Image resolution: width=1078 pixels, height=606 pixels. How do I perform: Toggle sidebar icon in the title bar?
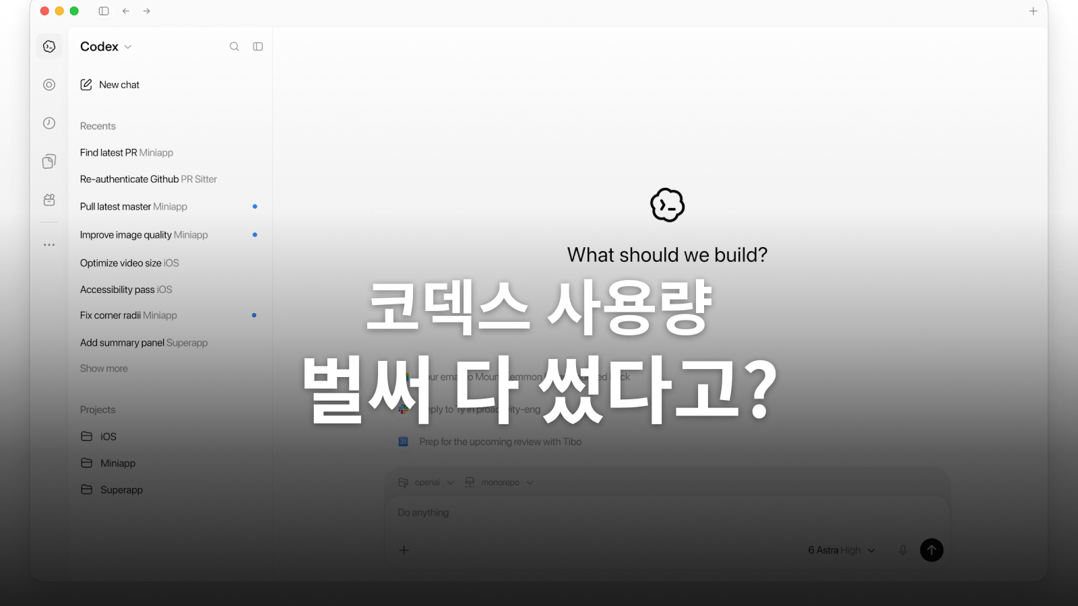tap(104, 11)
